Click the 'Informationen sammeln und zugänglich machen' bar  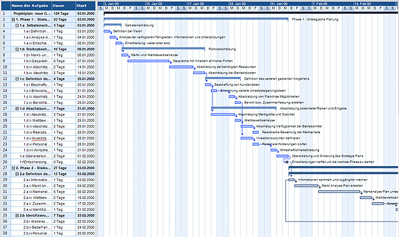pyautogui.click(x=291, y=180)
